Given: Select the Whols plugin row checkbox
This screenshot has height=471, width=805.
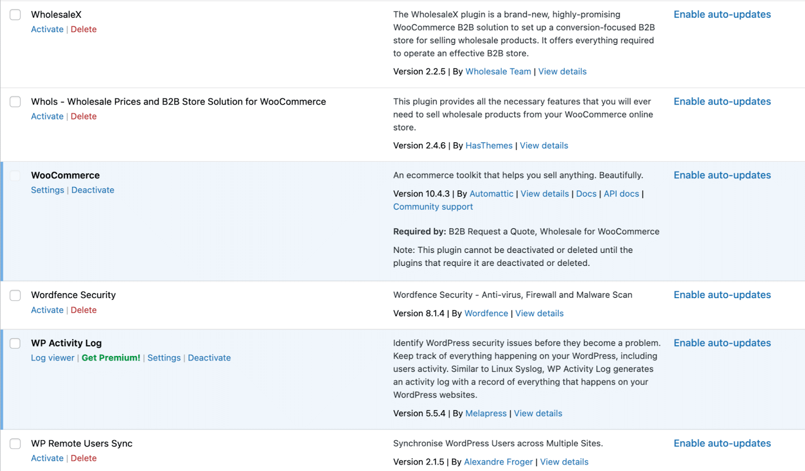Looking at the screenshot, I should 16,102.
